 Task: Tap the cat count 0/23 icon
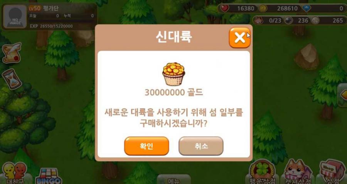[258, 20]
